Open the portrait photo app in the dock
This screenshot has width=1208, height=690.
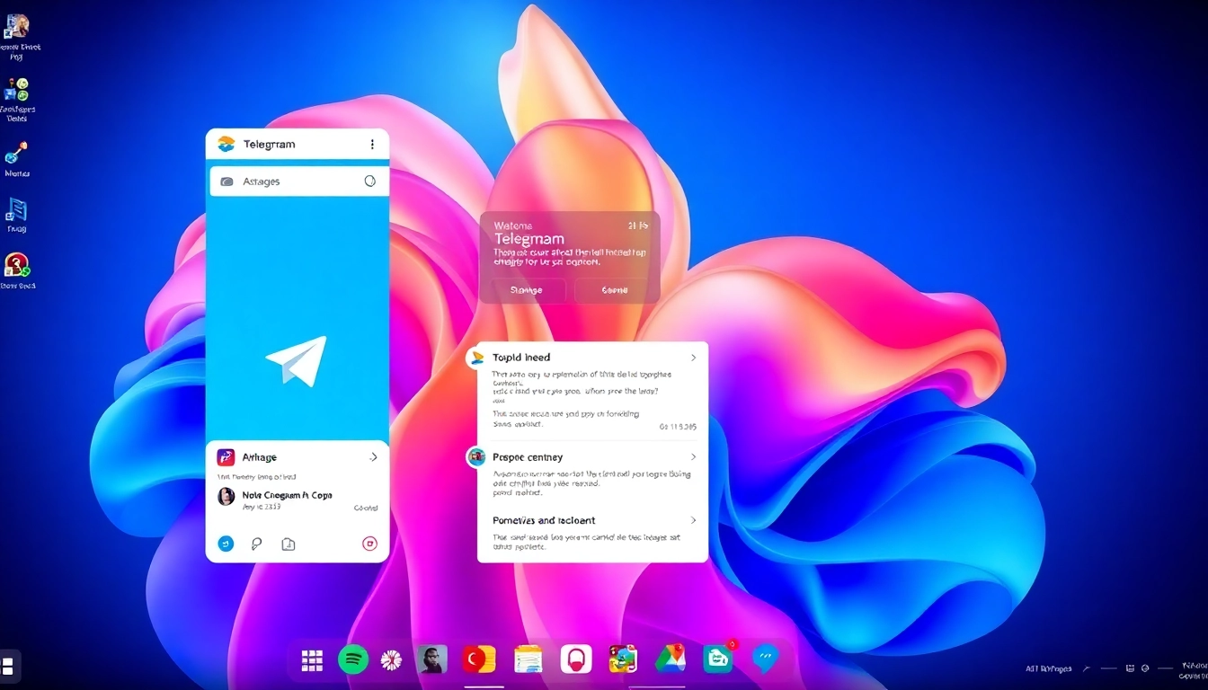pos(432,659)
